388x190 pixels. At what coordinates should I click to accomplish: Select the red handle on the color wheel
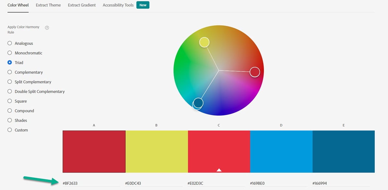(255, 72)
